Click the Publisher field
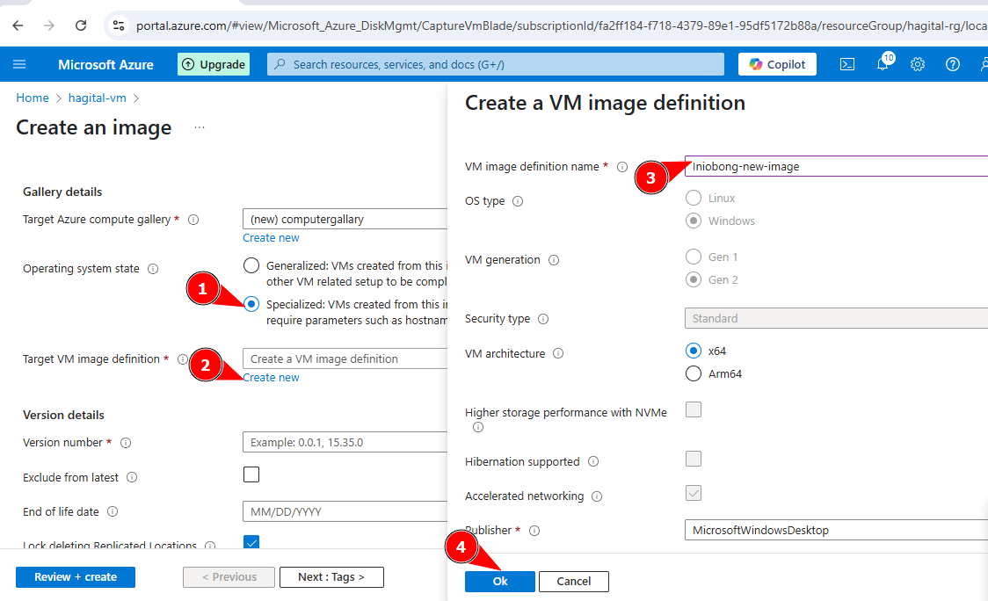This screenshot has width=988, height=601. pyautogui.click(x=836, y=530)
